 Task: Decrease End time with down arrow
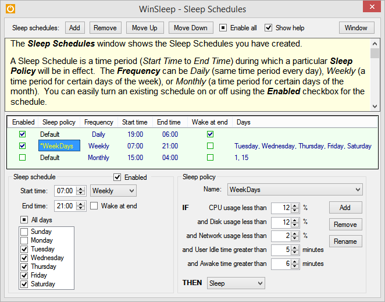(81, 208)
